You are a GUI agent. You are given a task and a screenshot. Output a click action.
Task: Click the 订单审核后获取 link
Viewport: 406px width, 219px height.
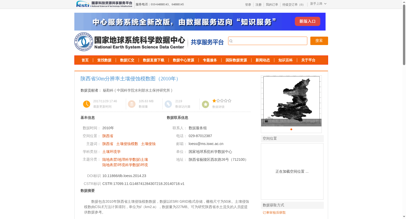[274, 213]
